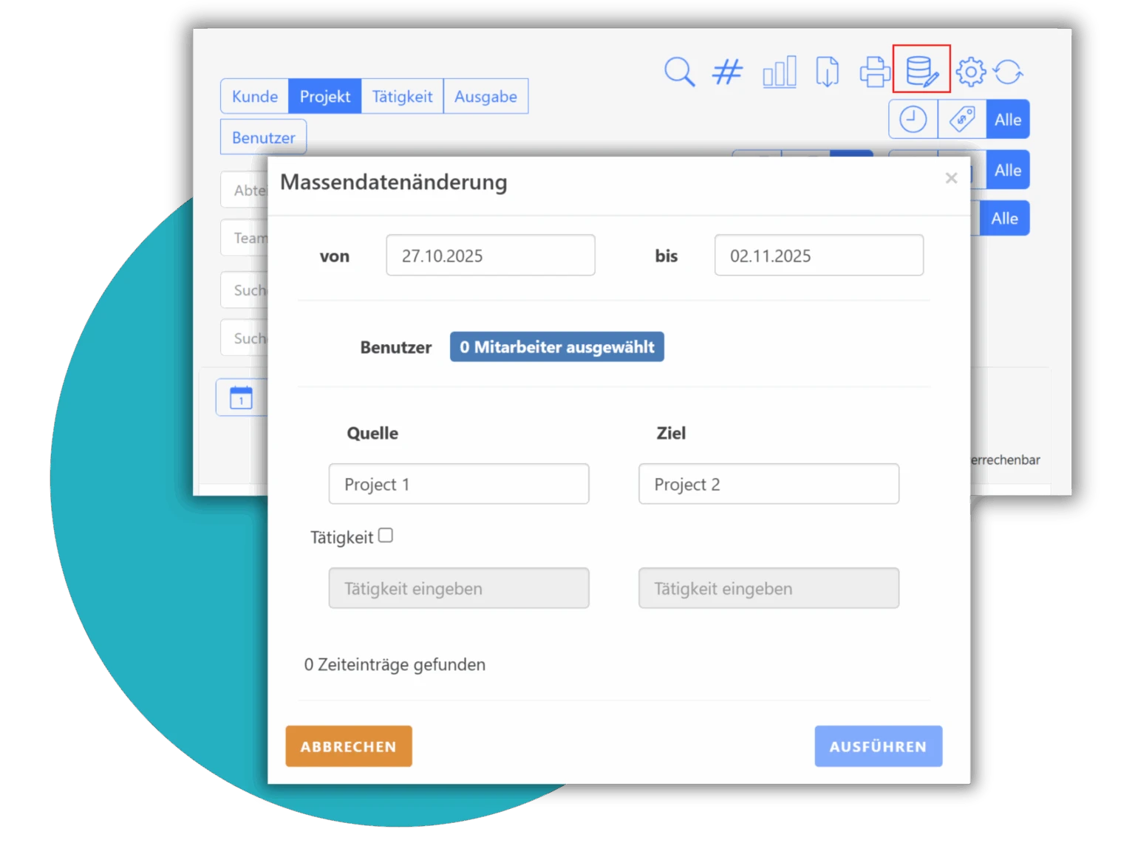The height and width of the screenshot is (857, 1135).
Task: Click the von date field 27.10.2025
Action: coord(490,256)
